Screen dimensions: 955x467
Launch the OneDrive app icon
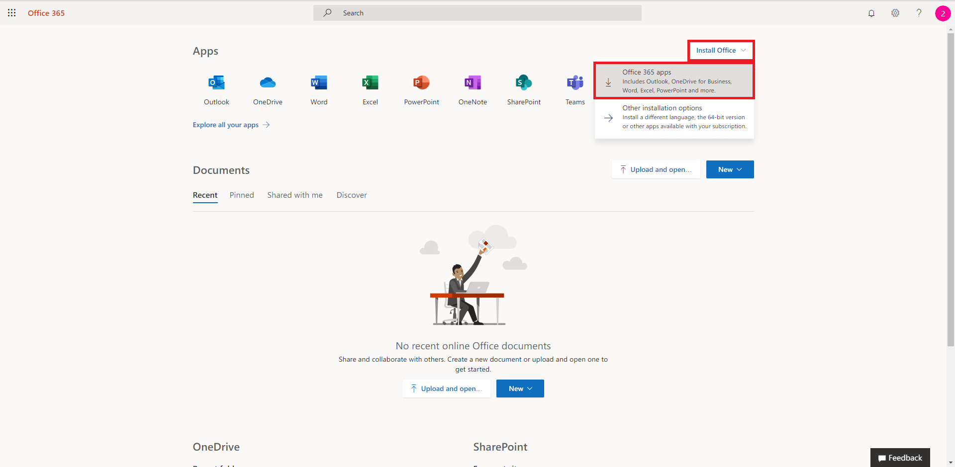(x=268, y=82)
